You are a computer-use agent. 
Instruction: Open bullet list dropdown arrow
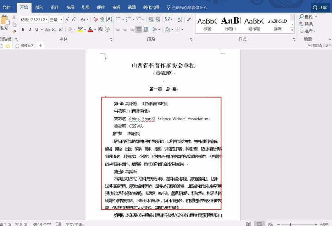[123, 19]
